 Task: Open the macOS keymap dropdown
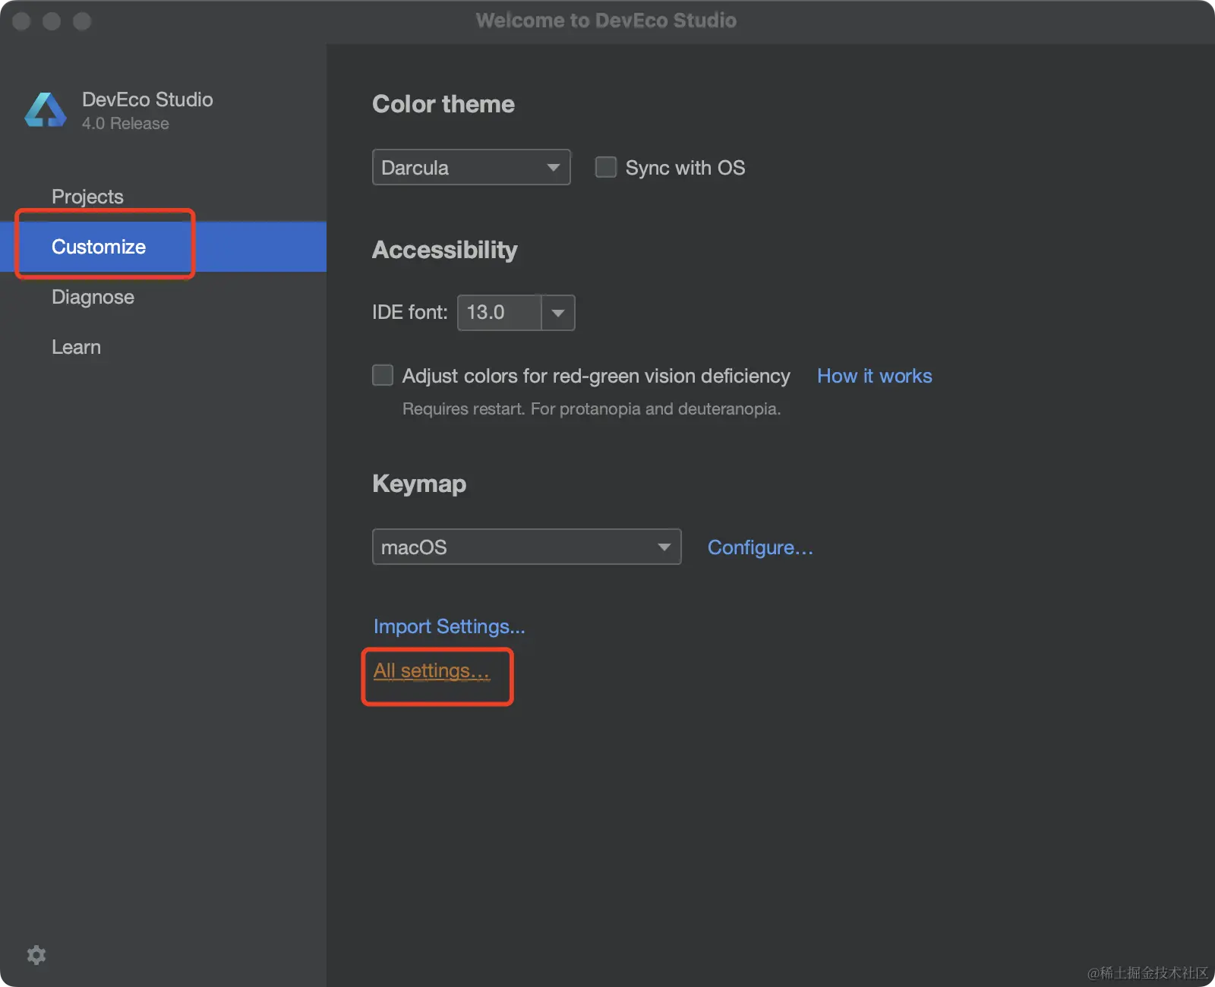(526, 547)
